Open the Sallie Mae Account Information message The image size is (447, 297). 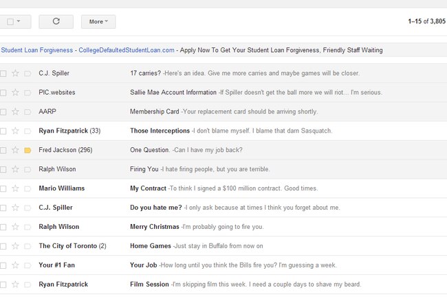click(223, 92)
